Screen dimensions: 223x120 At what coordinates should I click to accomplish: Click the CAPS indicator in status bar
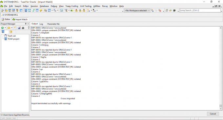tap(3, 118)
